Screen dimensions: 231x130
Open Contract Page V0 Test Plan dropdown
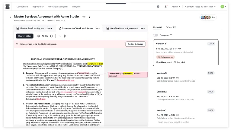(x=200, y=7)
